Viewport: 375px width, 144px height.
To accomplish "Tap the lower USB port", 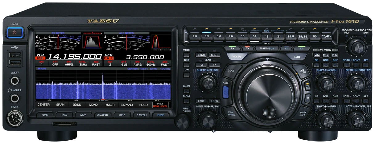I will click(15, 63).
